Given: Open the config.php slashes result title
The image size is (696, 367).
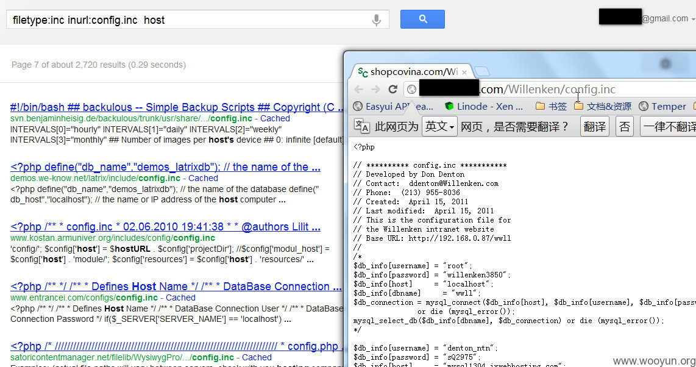Looking at the screenshot, I should [177, 346].
